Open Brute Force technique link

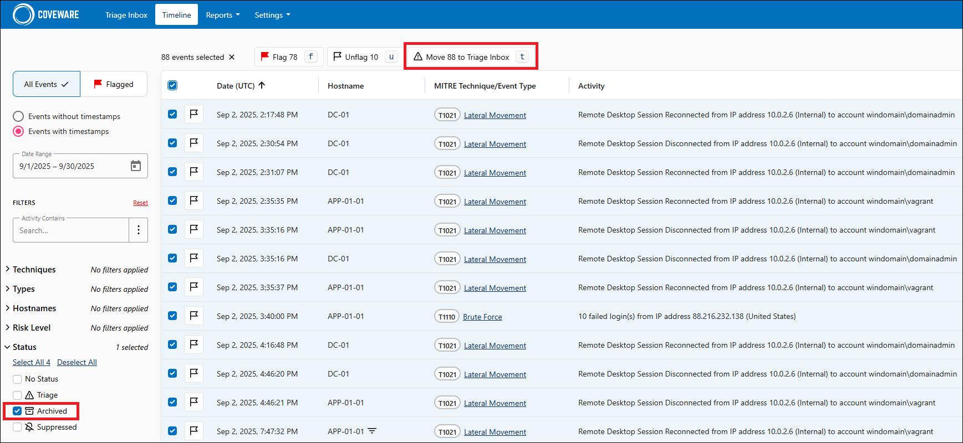[x=482, y=317]
